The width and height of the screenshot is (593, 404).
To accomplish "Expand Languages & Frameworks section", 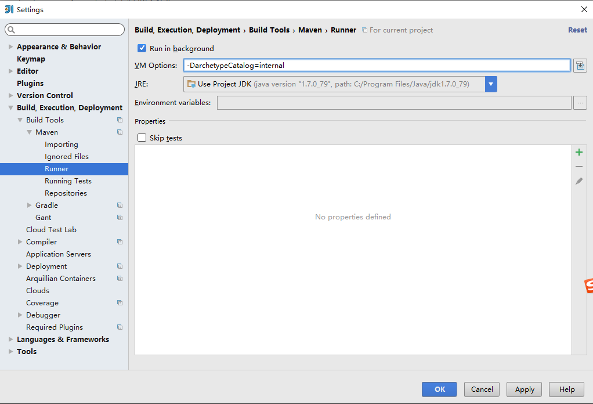I will coord(10,340).
